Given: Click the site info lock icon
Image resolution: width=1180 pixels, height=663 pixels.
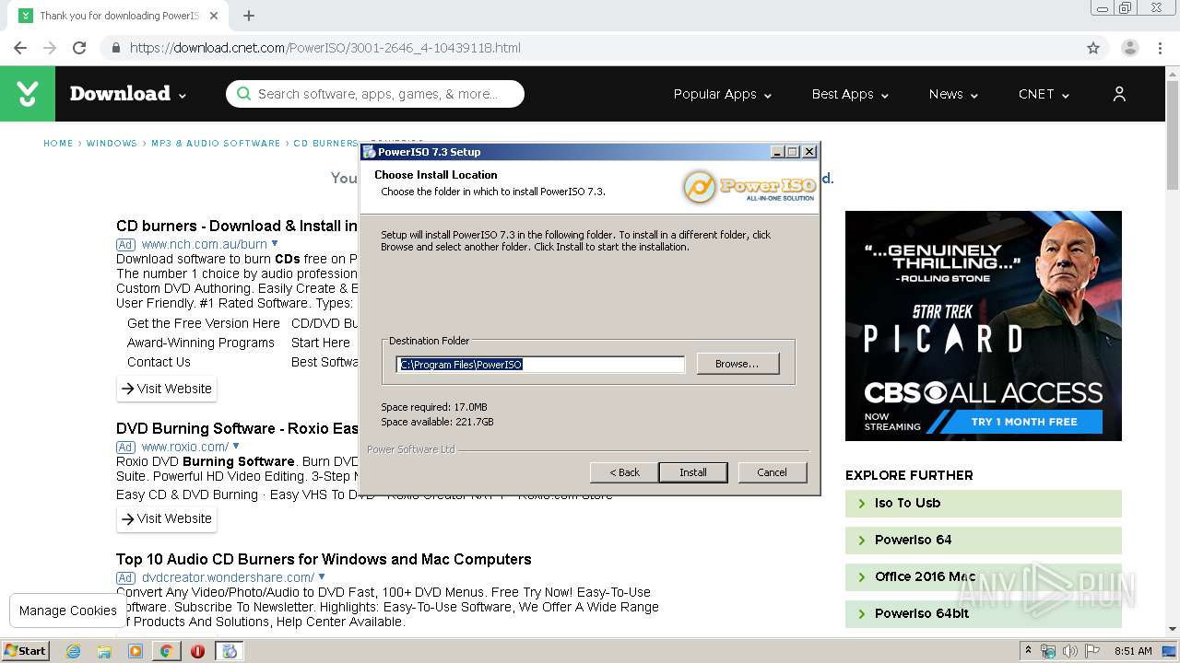Looking at the screenshot, I should click(115, 48).
